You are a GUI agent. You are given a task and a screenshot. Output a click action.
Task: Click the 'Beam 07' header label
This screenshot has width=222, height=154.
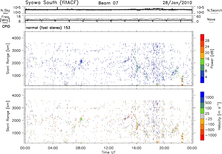[x=108, y=3]
